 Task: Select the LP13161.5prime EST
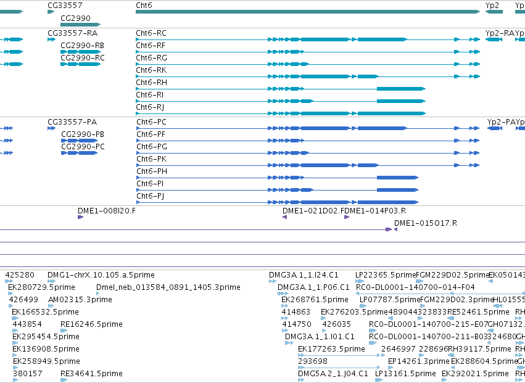point(405,374)
